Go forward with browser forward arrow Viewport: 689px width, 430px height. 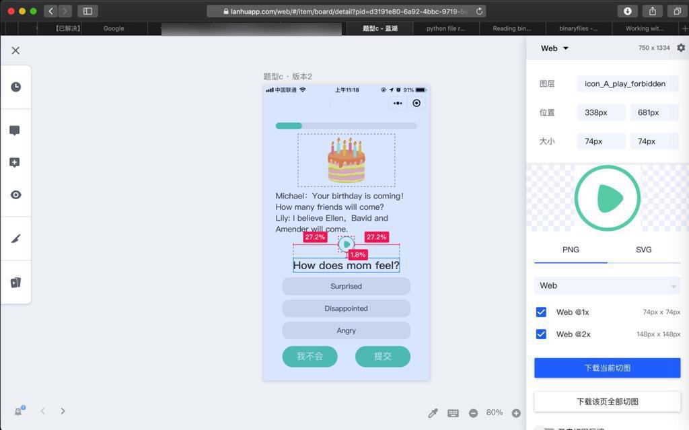[65, 11]
